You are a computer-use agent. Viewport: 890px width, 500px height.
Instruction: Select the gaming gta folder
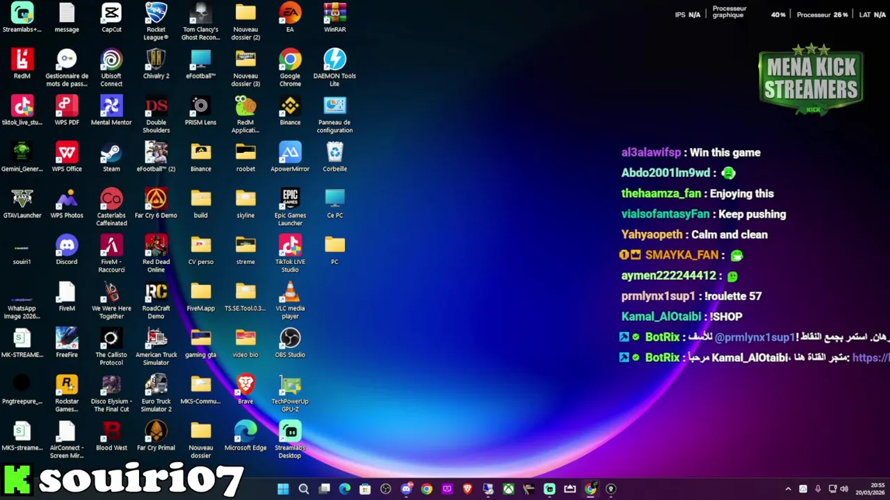pyautogui.click(x=200, y=343)
